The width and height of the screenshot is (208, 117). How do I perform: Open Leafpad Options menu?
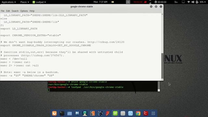24,11
